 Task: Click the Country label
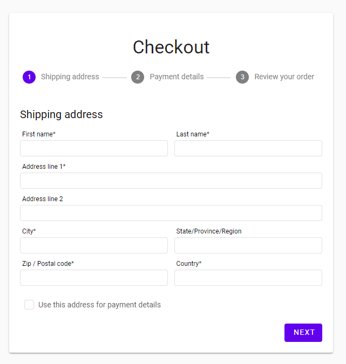pos(189,264)
